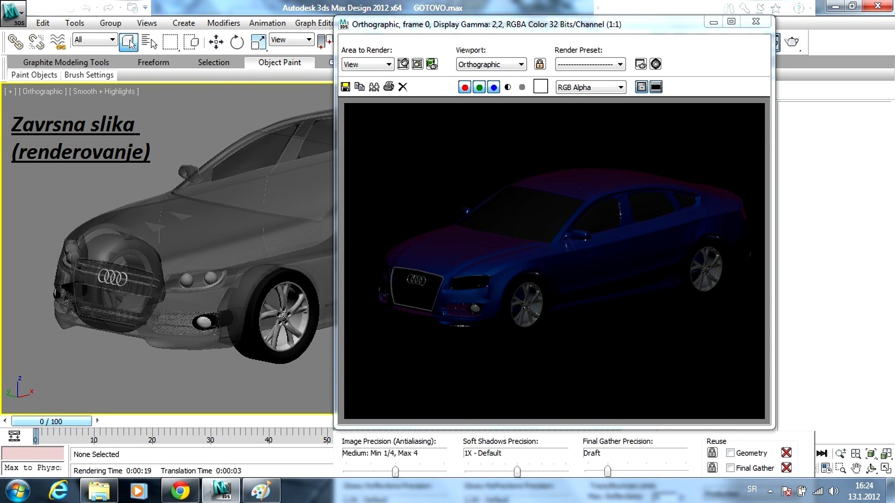Screen dimensions: 895x503
Task: Open the Brush Settings panel
Action: [89, 75]
